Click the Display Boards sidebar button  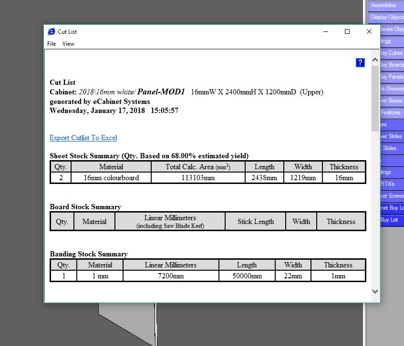point(392,65)
